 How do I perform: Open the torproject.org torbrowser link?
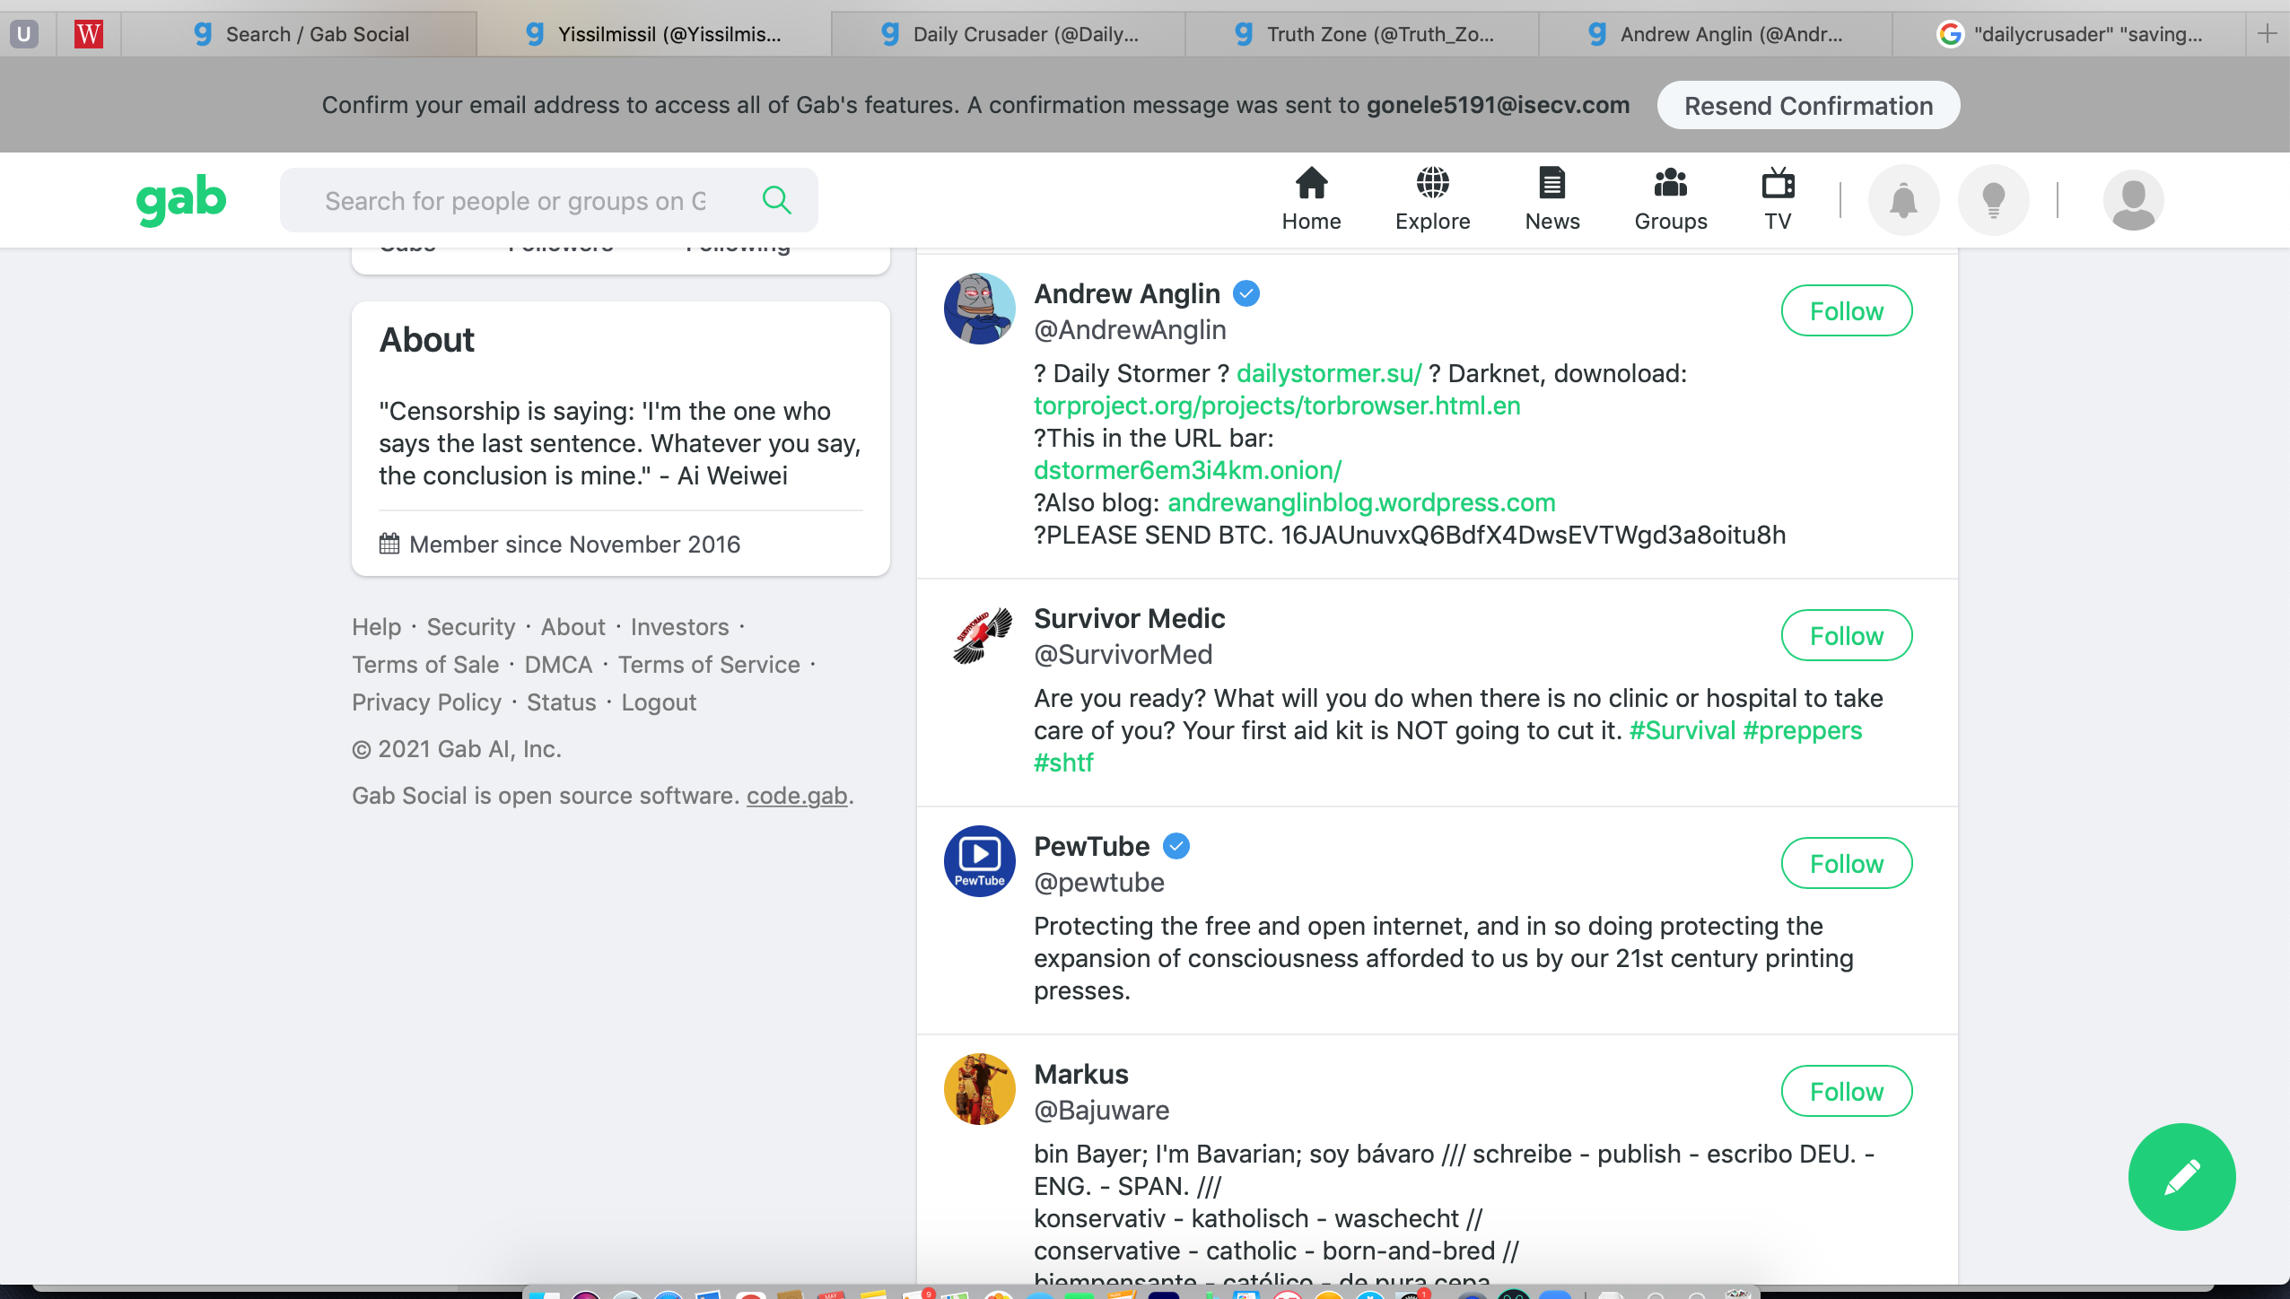pyautogui.click(x=1277, y=405)
